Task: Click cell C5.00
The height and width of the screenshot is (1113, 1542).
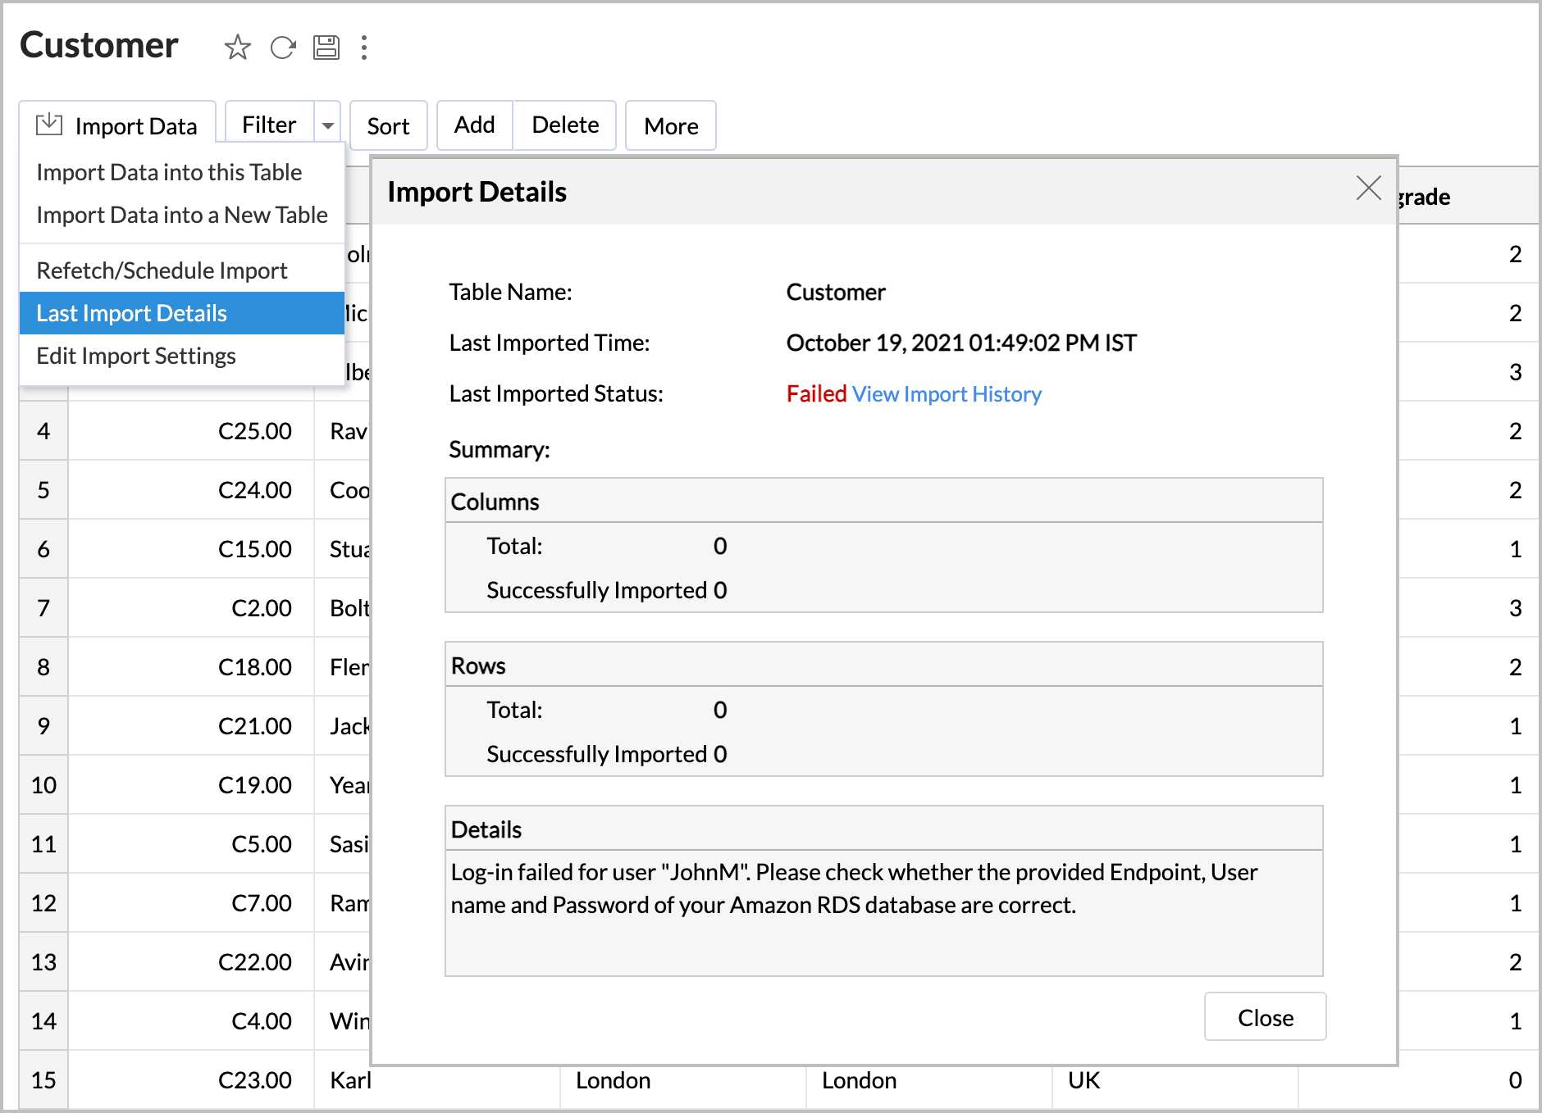Action: [191, 844]
